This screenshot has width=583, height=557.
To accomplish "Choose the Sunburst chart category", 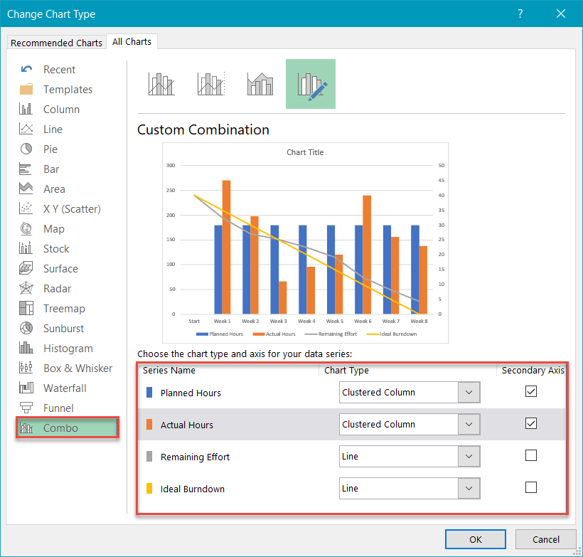I will coord(63,329).
